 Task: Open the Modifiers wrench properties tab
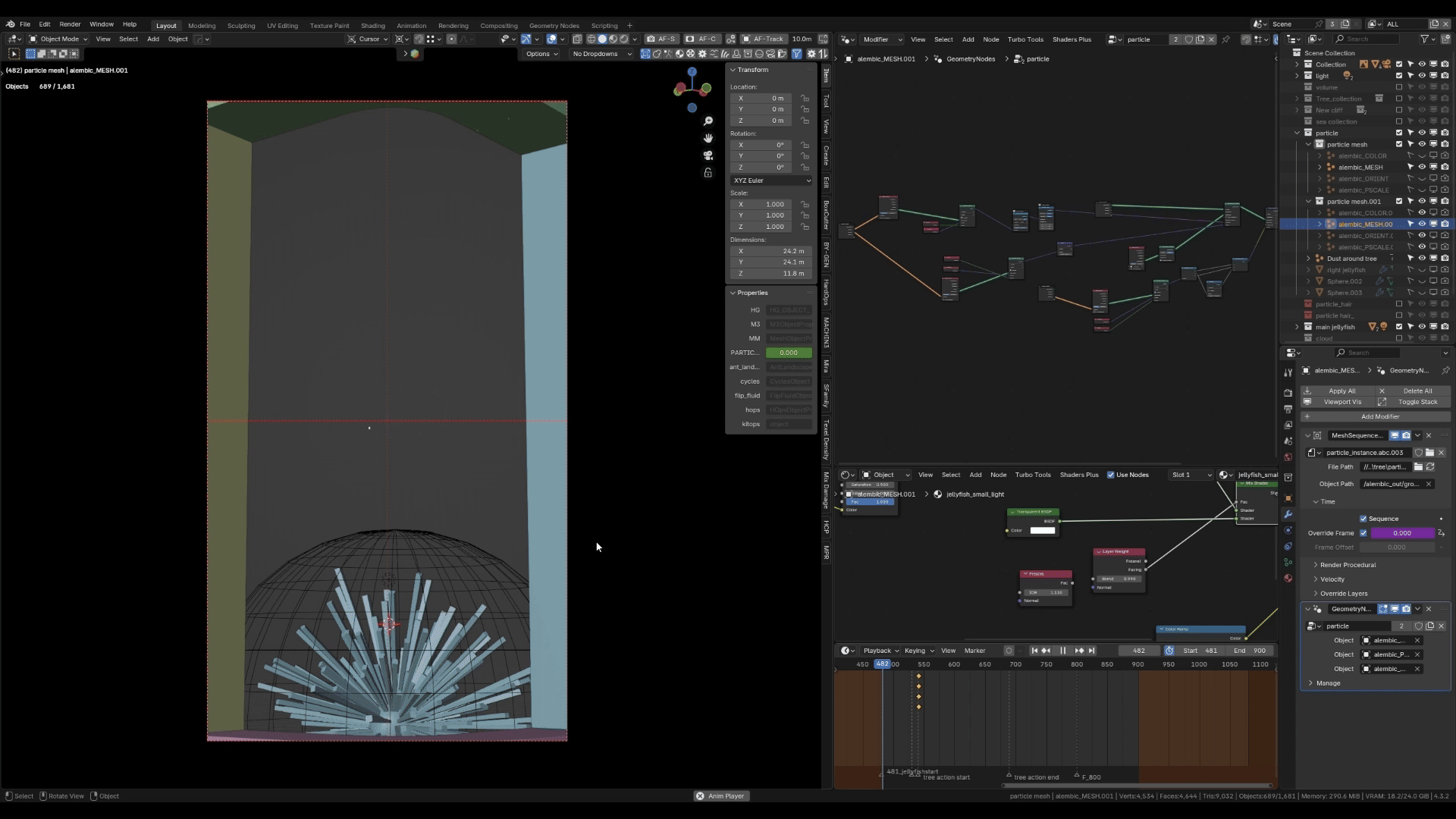pos(1288,515)
